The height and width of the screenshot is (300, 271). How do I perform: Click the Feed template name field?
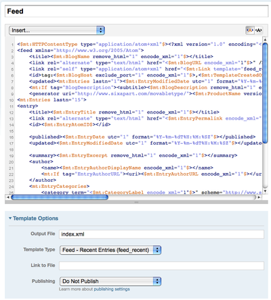pos(136,11)
